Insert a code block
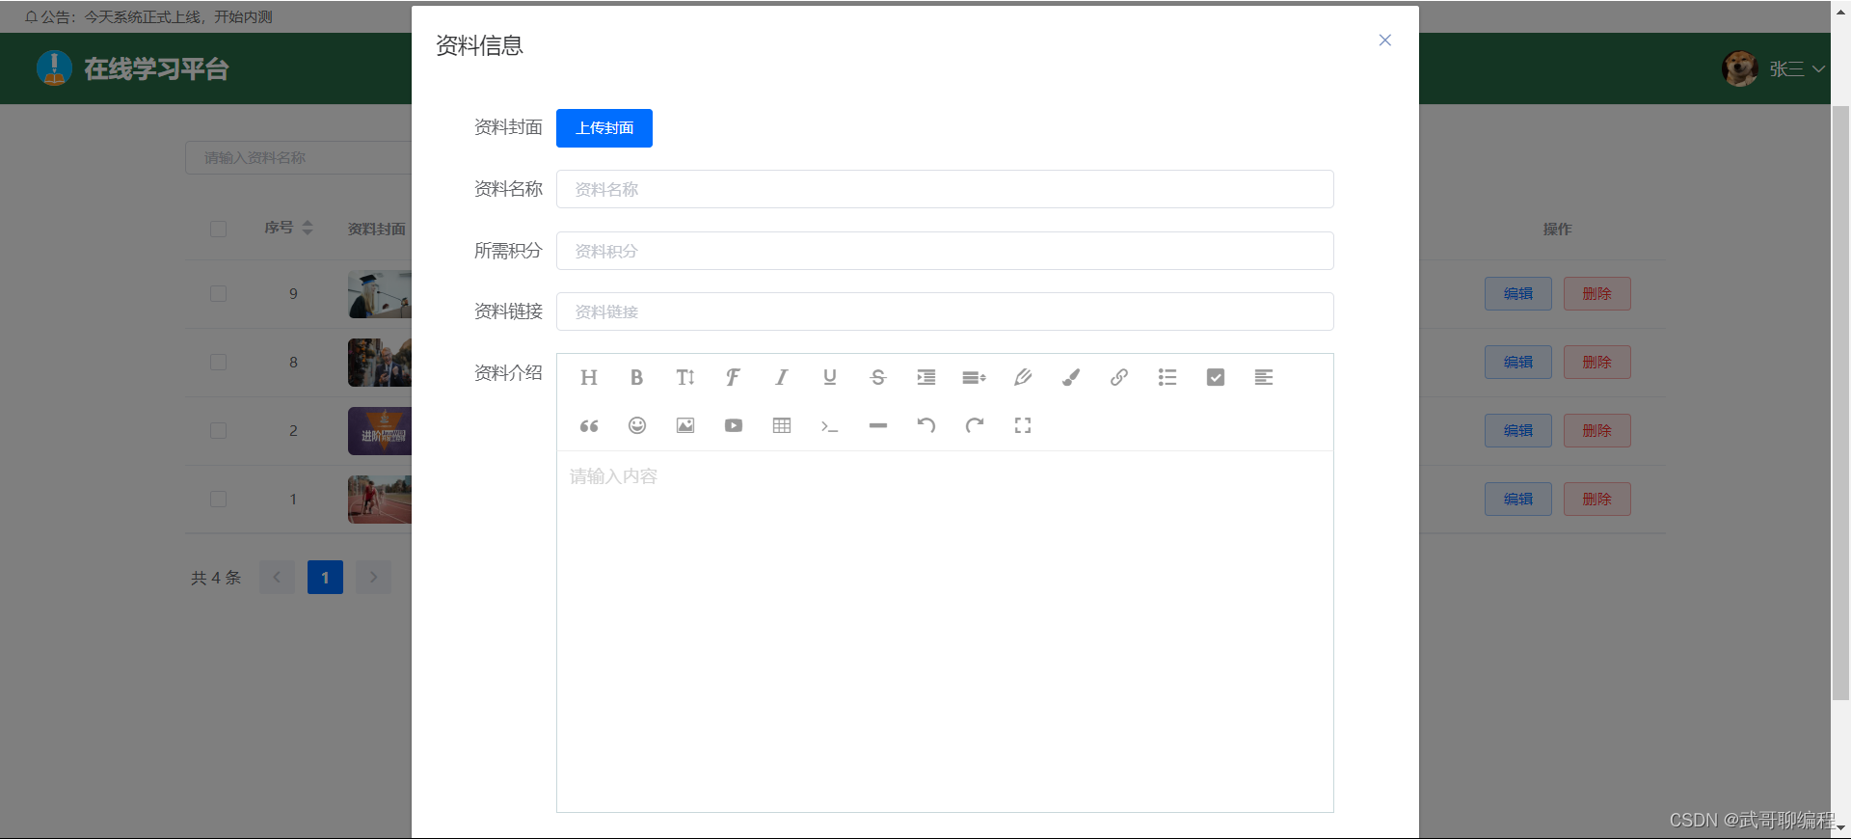1851x839 pixels. [x=830, y=425]
